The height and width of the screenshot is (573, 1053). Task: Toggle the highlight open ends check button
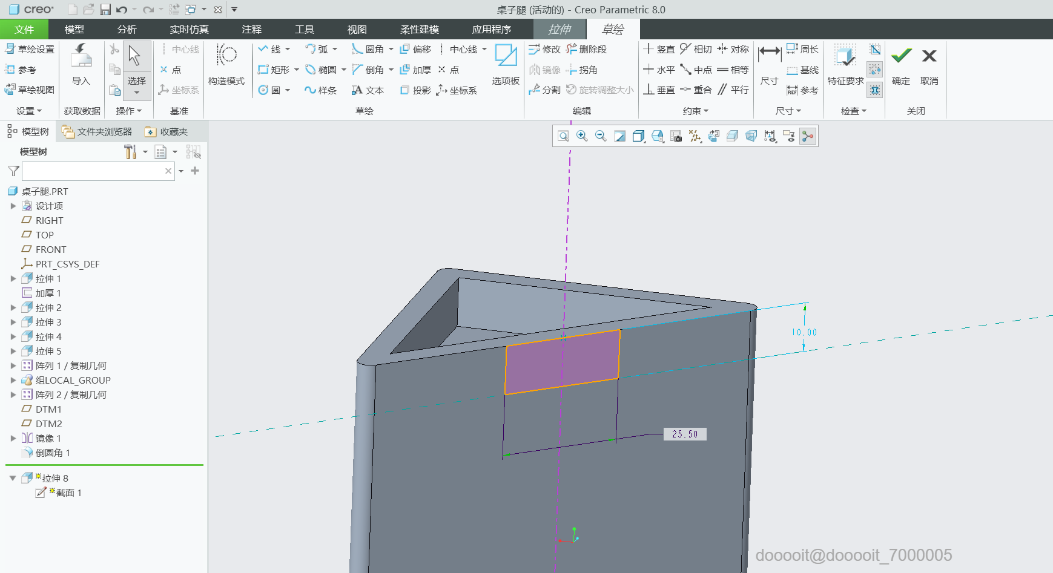pos(874,70)
